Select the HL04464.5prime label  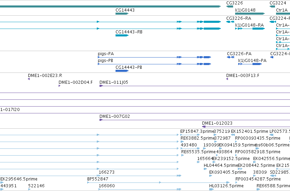[x=220, y=165]
